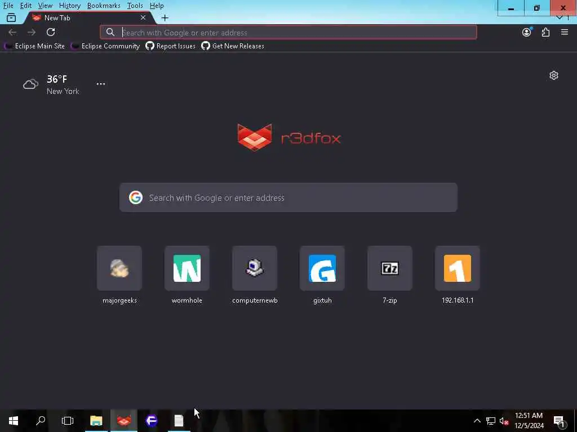Open Task View in the taskbar

pos(68,421)
